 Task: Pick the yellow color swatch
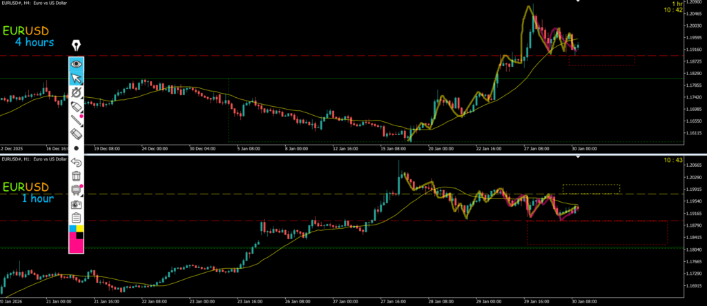coord(80,229)
